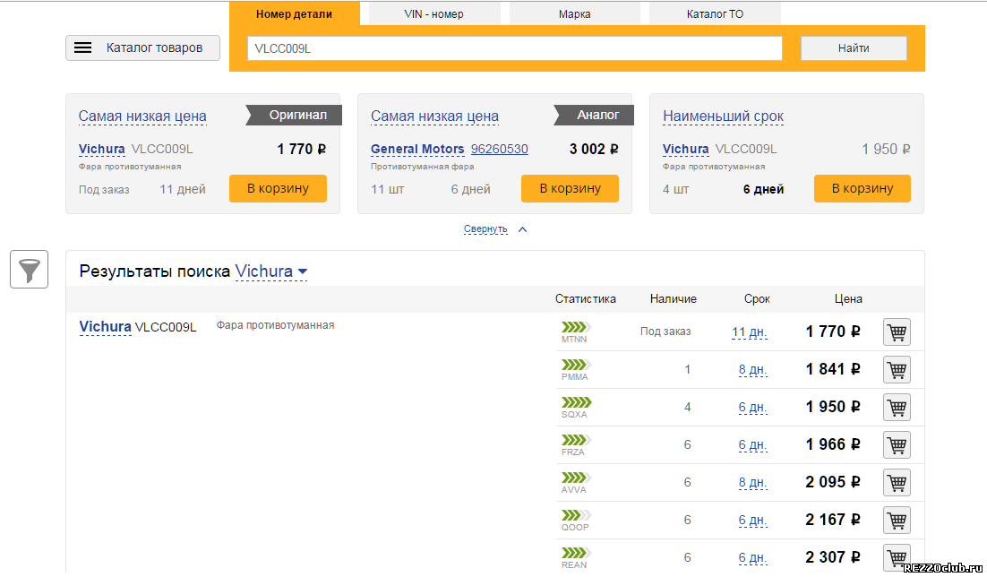Click the 8 дн. term in AVVA row

pos(753,483)
